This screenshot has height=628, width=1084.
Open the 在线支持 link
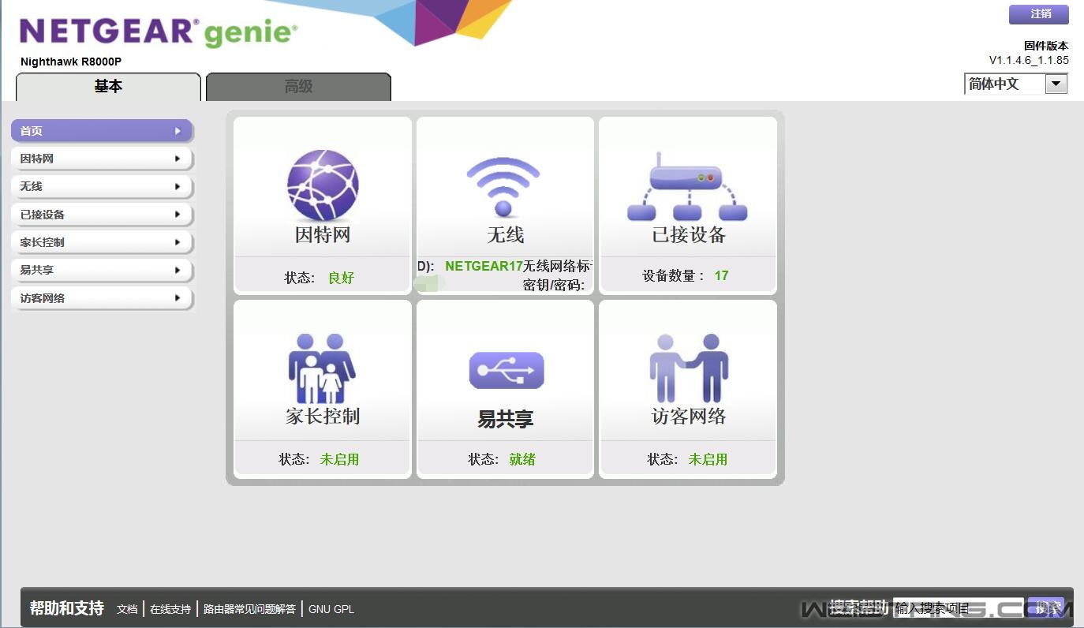tap(170, 609)
